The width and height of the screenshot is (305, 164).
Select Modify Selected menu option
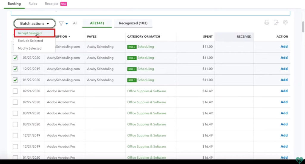coord(29,48)
